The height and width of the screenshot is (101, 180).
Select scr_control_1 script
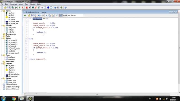tap(13, 40)
